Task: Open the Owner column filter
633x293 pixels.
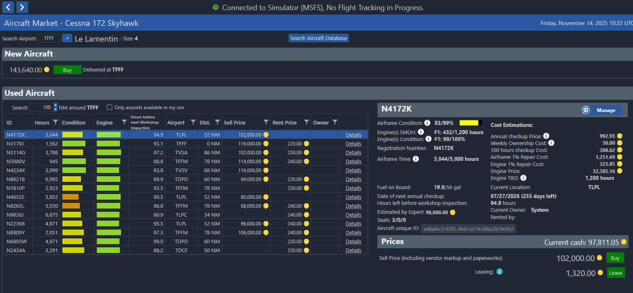Action: coord(335,122)
